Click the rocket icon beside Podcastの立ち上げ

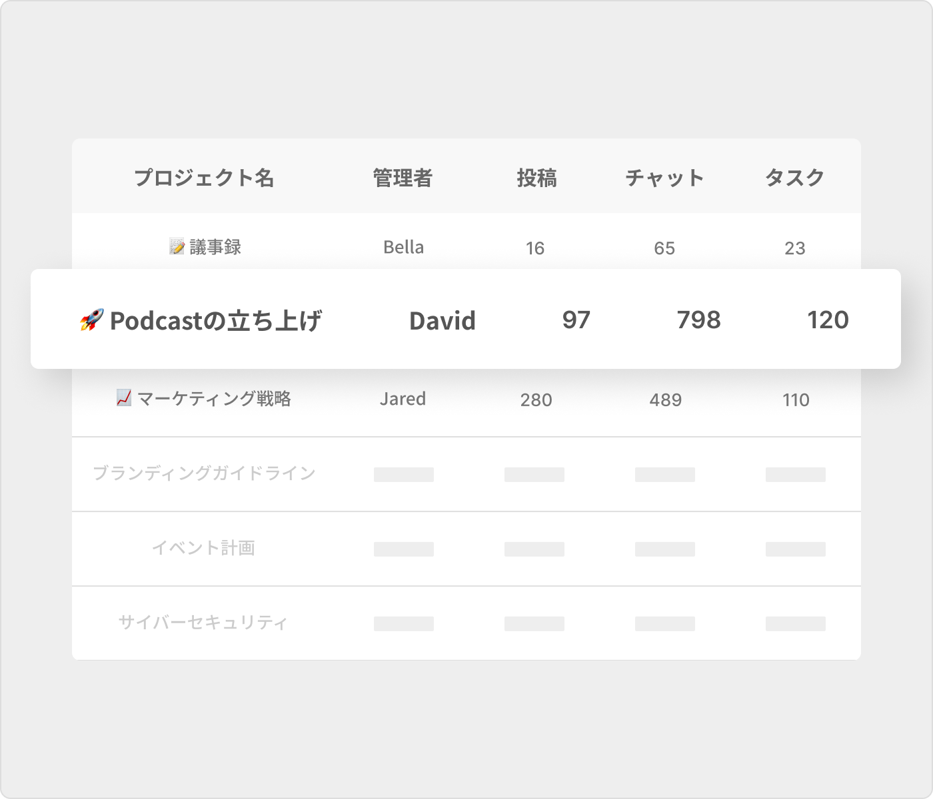(x=91, y=320)
